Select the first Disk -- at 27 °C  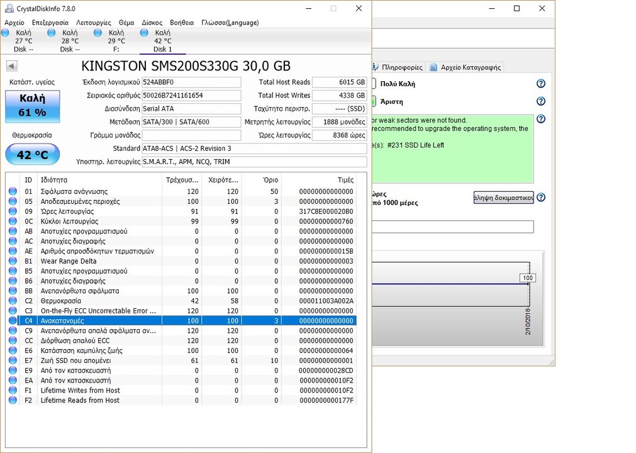(x=23, y=40)
